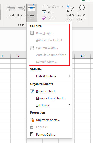Click the Insert cells icon
93x143 pixels.
pos(11,8)
